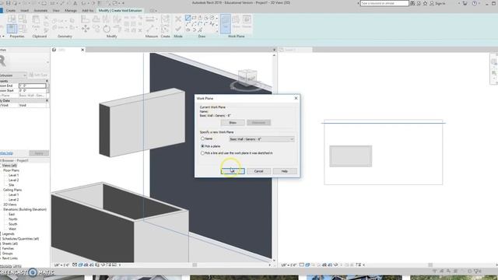
Task: Open the North elevation view
Action: (13, 219)
